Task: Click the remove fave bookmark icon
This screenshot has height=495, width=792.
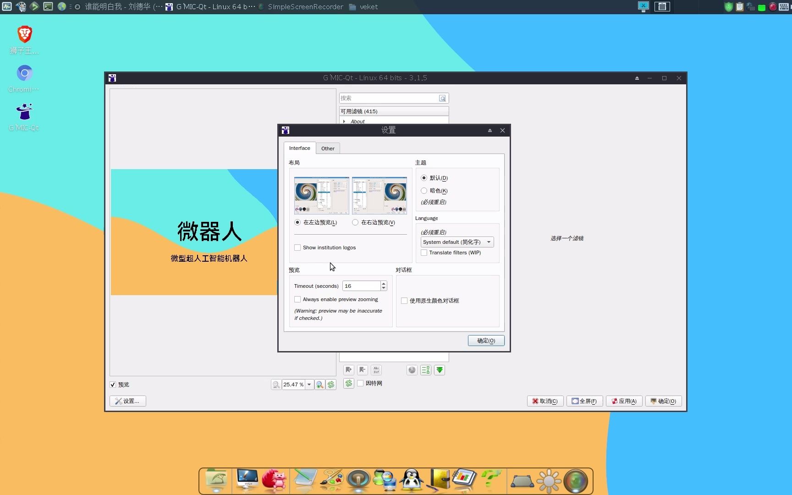Action: 362,370
